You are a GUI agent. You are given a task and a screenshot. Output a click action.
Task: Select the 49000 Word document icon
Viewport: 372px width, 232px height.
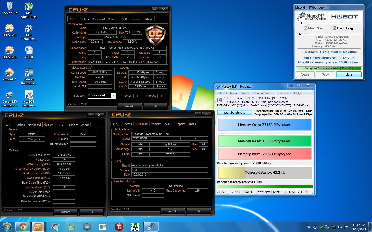click(29, 53)
